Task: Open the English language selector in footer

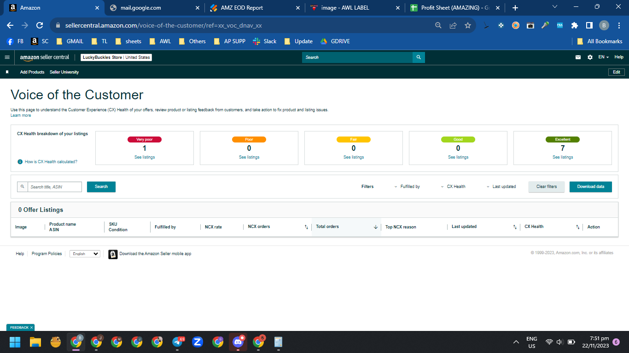Action: coord(85,254)
